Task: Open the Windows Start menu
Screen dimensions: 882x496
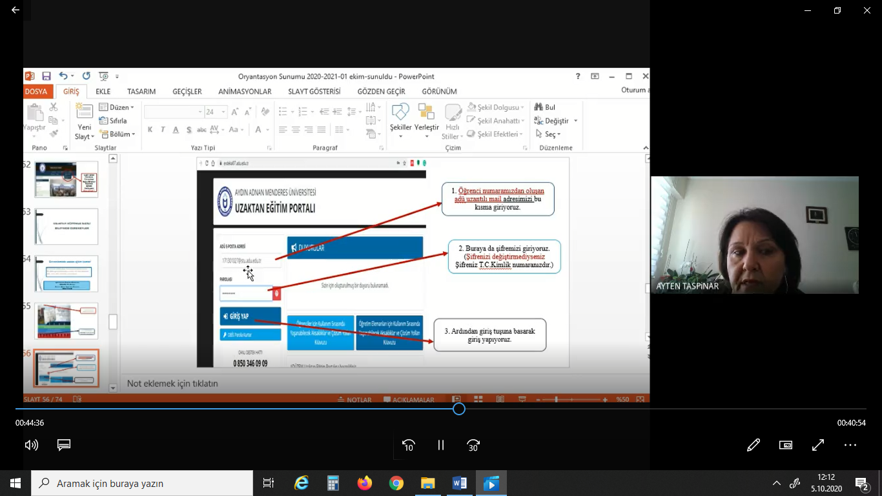Action: (15, 483)
